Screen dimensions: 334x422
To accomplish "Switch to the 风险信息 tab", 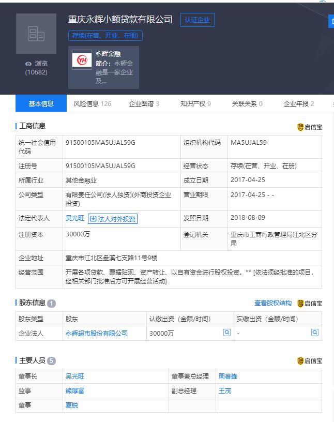I will tap(93, 103).
